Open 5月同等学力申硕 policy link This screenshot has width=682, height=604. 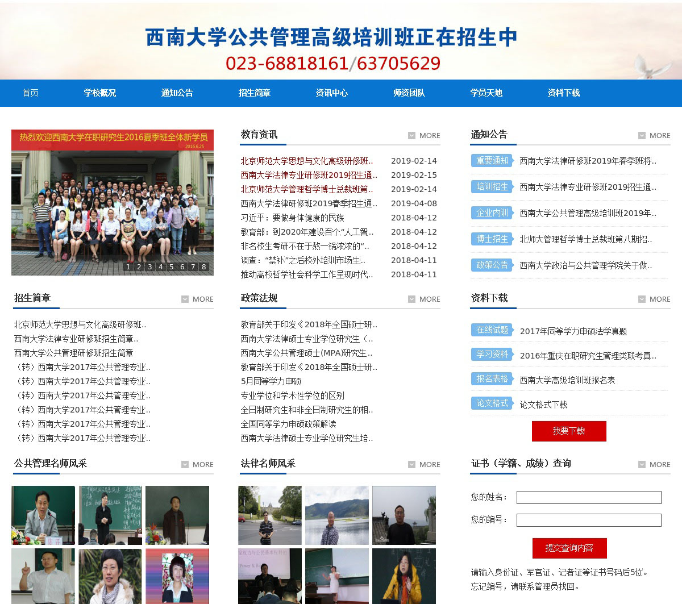271,381
